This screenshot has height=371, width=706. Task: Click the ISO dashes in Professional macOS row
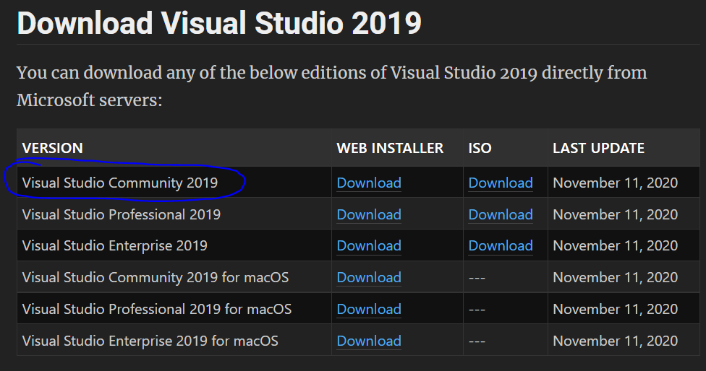[x=477, y=310]
